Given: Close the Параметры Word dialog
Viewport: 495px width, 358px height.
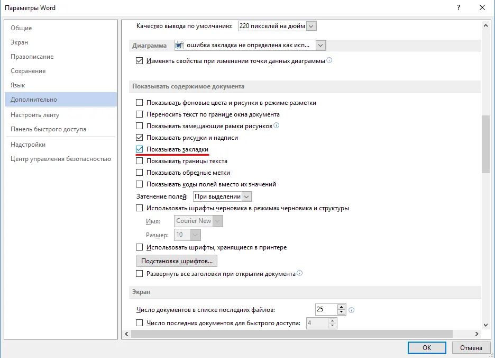Looking at the screenshot, I should [x=482, y=7].
